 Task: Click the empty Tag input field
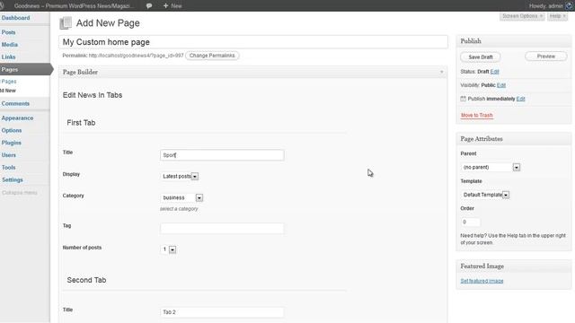222,229
